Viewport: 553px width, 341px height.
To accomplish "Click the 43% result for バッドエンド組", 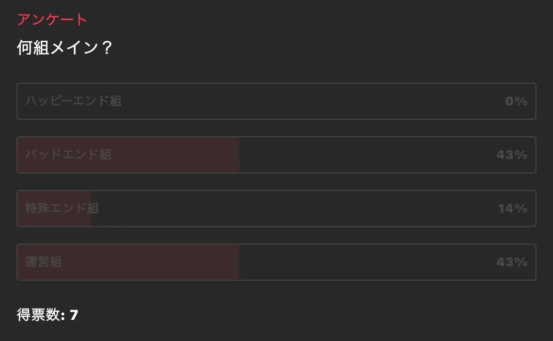I will (x=511, y=155).
